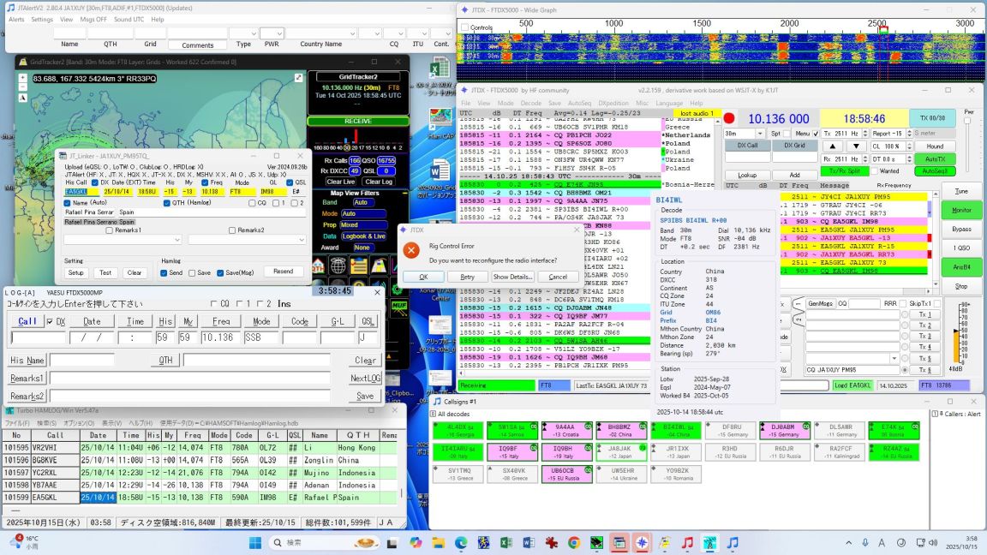
Task: Open the Excel icon in taskbar
Action: [505, 542]
